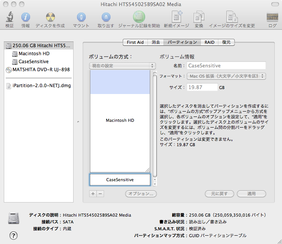Start journaling via ジャーナル記録を開始 icon
Screen dimensions: 282x244
click(139, 17)
